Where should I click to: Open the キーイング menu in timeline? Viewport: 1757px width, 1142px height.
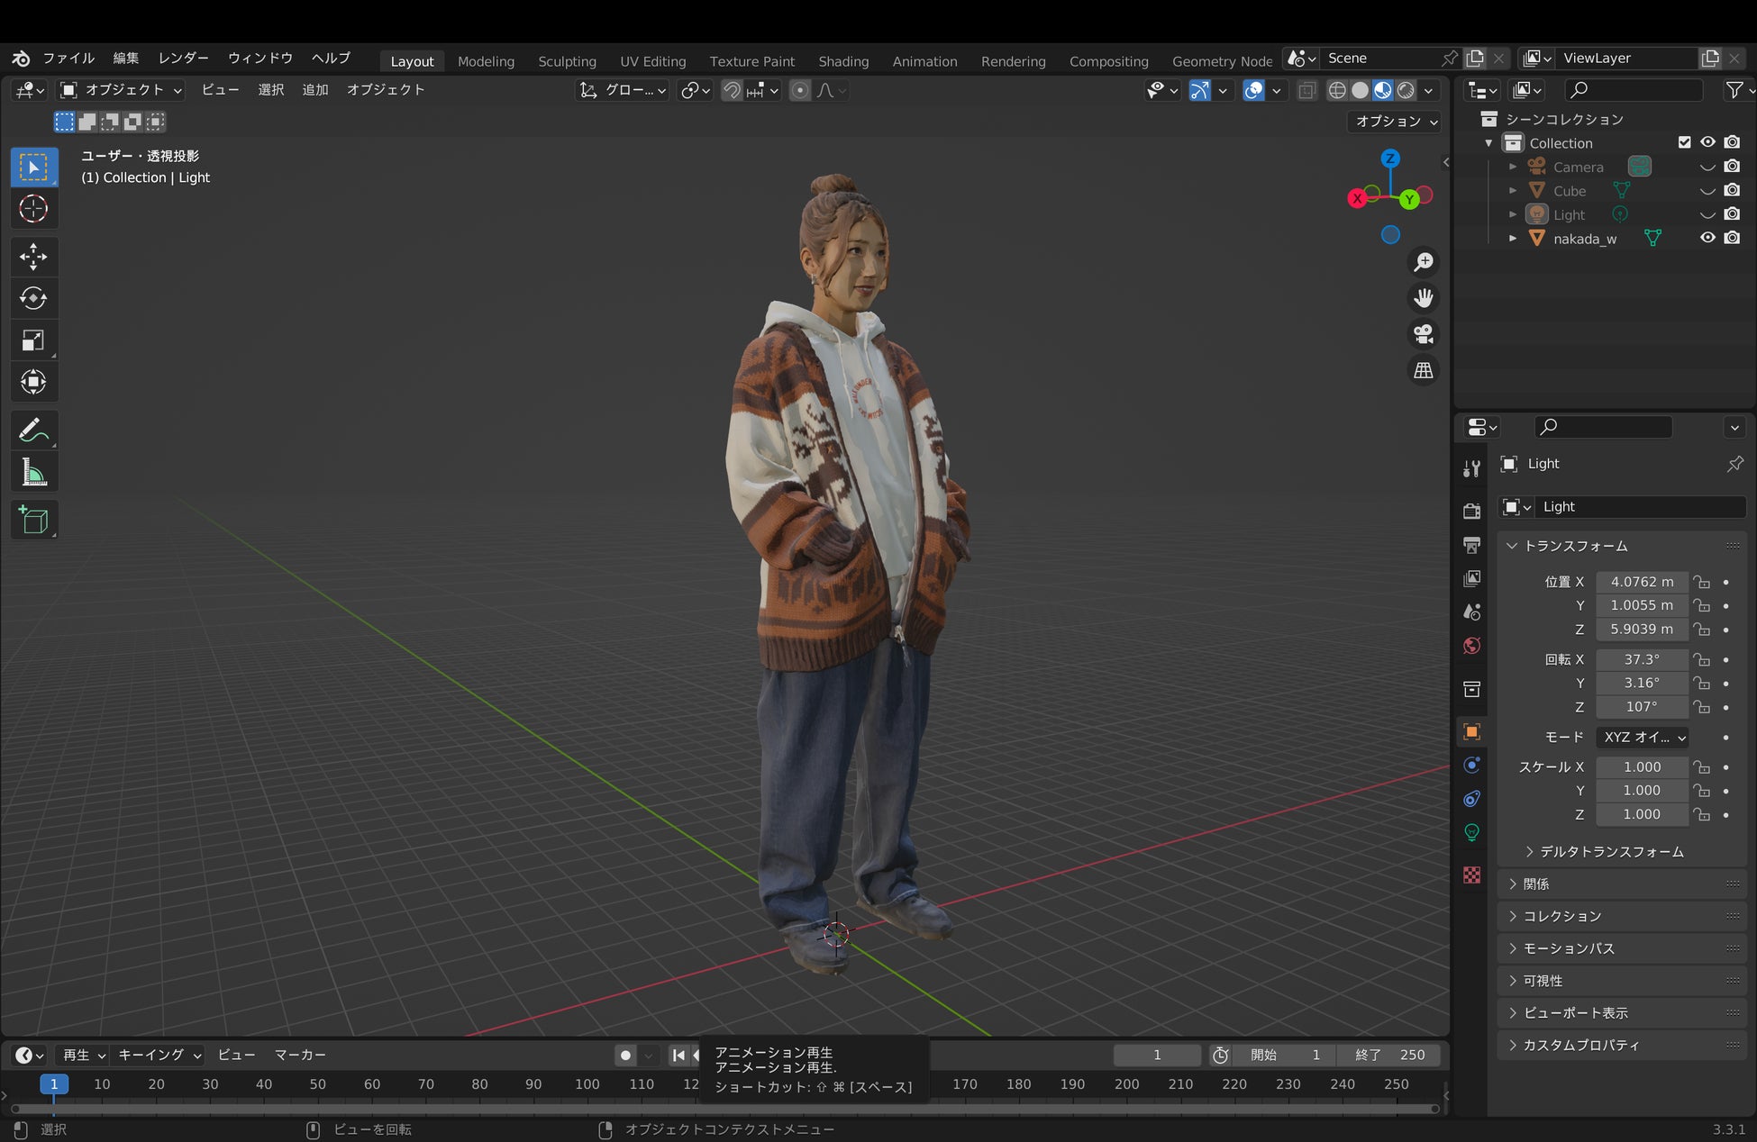(159, 1055)
